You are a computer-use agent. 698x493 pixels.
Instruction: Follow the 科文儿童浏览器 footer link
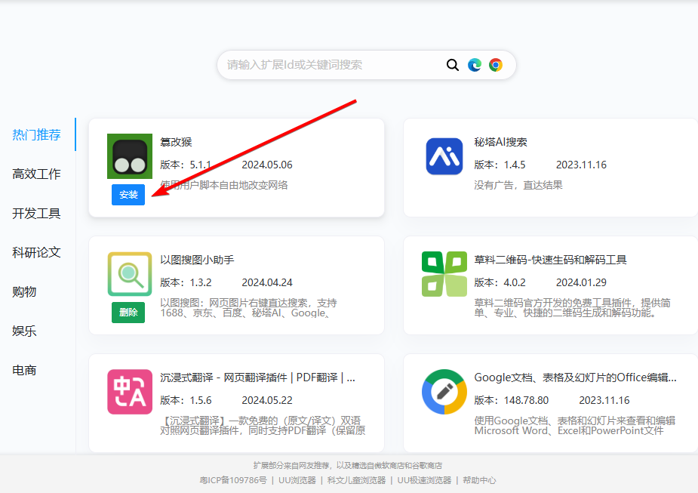click(357, 480)
